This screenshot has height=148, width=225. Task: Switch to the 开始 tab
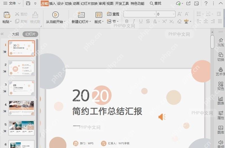45,3
